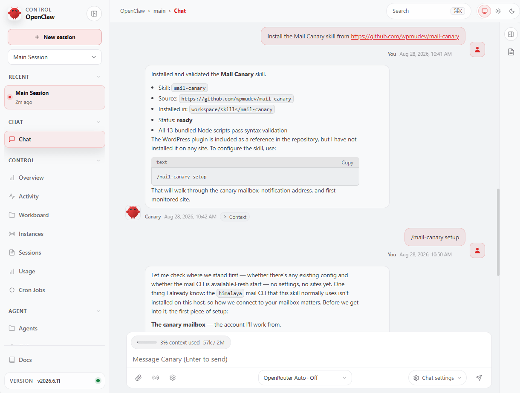Open the OpenRouter Auto · Off dropdown
Screen dimensions: 520x393
(305, 378)
